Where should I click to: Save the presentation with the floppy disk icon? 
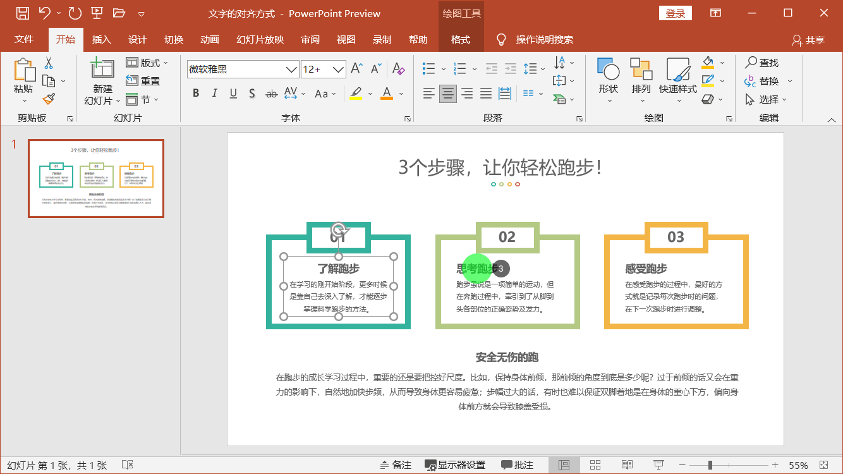click(x=22, y=13)
